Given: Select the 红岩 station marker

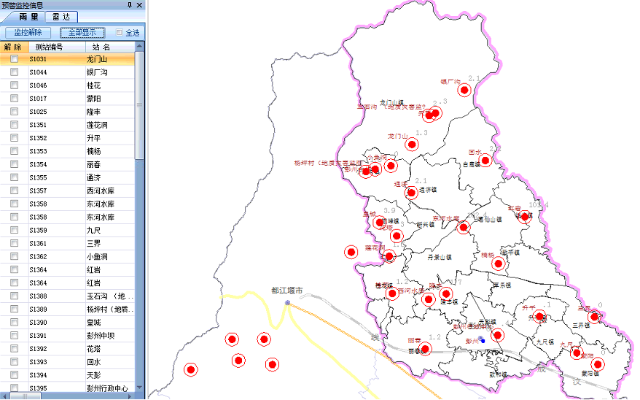Looking at the screenshot, I should click(x=523, y=216).
